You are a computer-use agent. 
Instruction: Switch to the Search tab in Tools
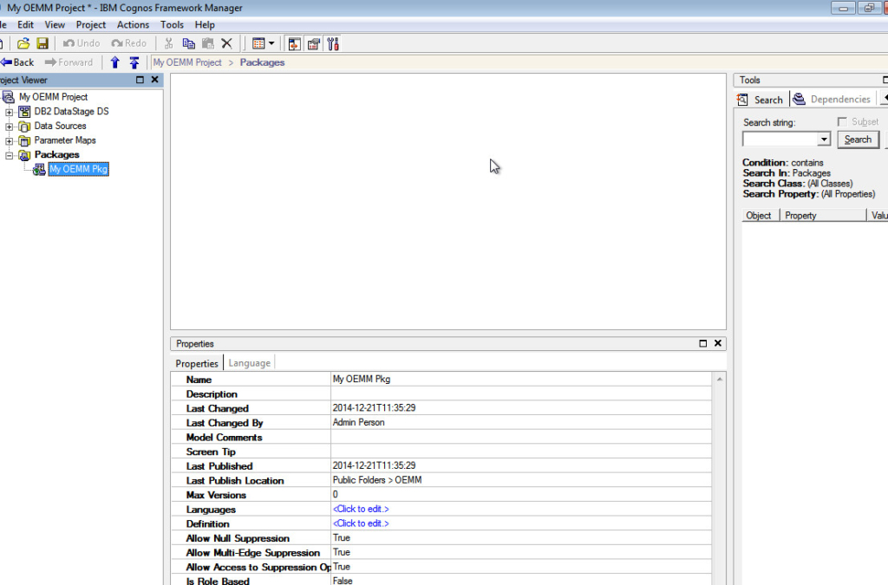tap(761, 100)
